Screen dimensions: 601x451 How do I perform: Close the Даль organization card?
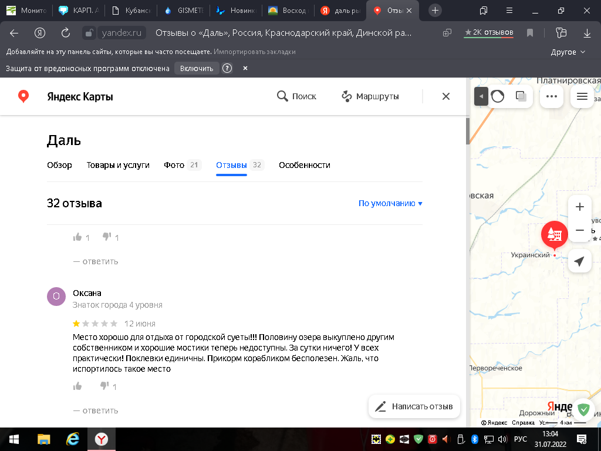[x=446, y=96]
